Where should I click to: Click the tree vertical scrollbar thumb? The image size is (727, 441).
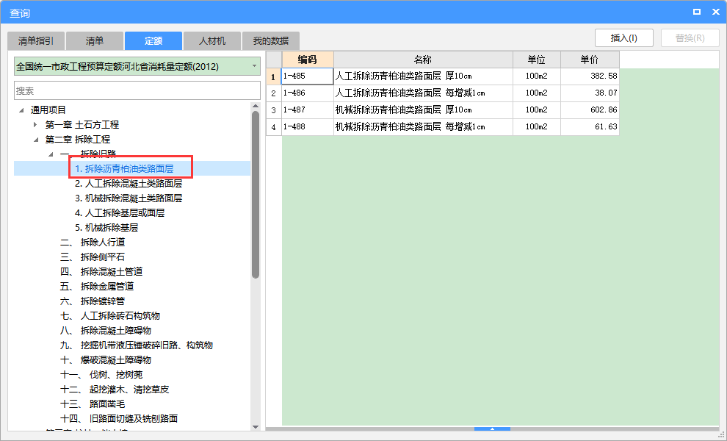coord(256,195)
